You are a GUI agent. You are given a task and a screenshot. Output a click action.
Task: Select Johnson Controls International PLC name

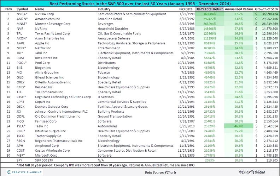tap(61, 112)
